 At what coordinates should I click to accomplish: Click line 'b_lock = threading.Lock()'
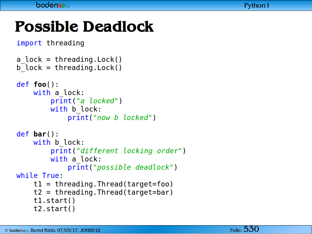[69, 68]
